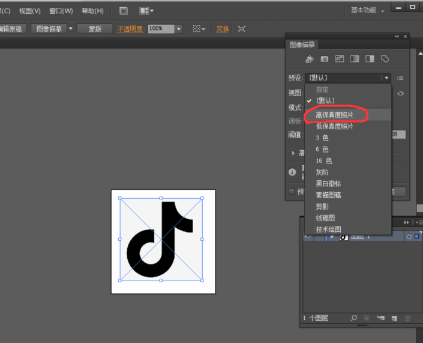Click the locate object magnifier icon in Layers
The image size is (423, 343).
(354, 318)
